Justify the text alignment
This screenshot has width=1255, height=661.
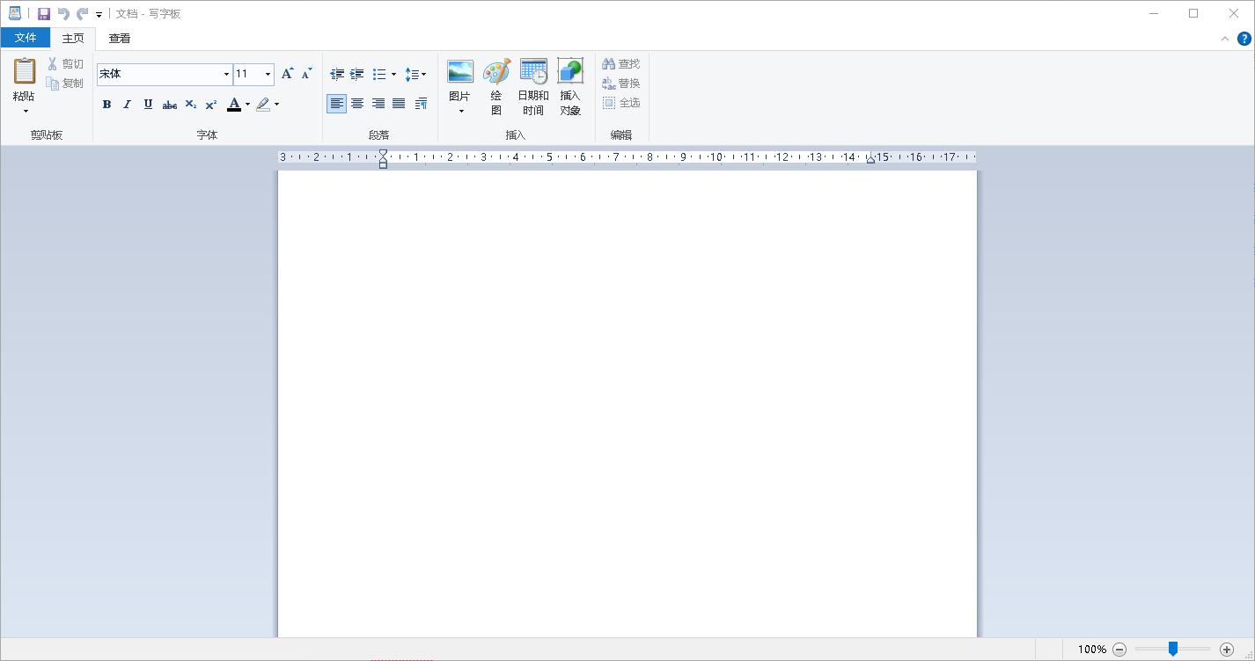tap(399, 104)
